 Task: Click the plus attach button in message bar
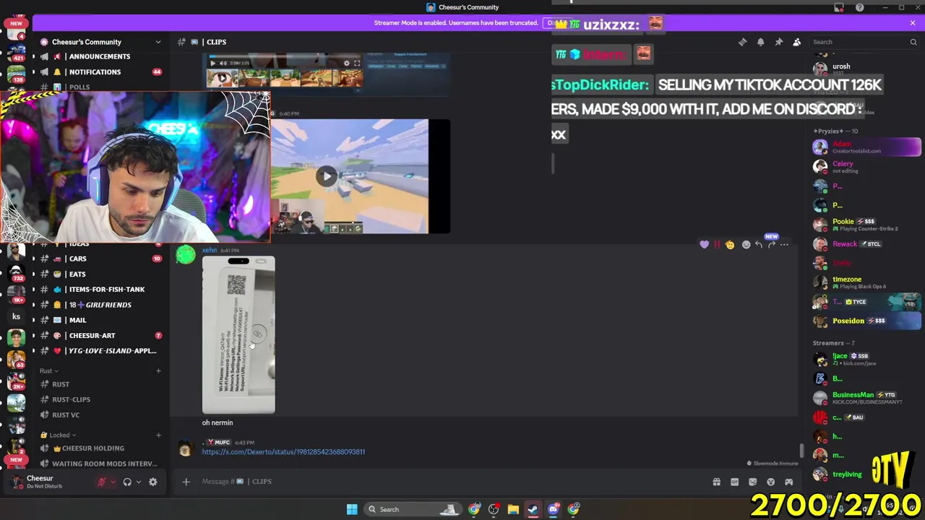(x=186, y=482)
